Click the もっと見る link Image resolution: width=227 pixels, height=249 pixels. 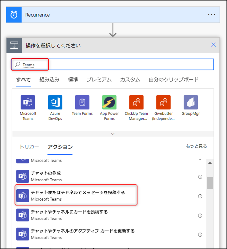[196, 146]
